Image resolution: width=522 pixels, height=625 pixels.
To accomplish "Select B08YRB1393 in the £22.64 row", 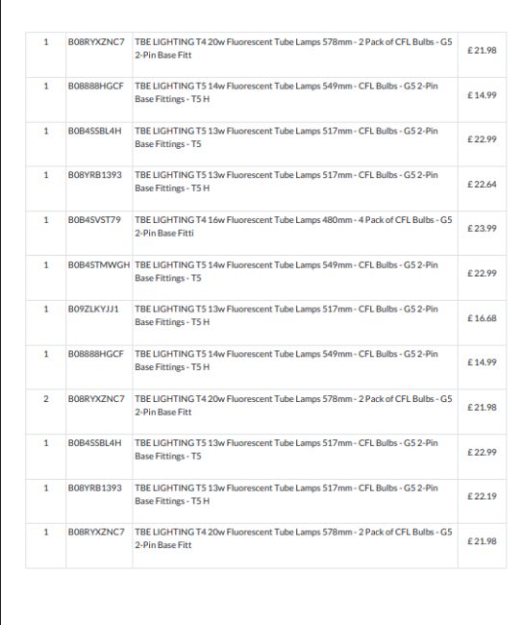I will tap(95, 175).
